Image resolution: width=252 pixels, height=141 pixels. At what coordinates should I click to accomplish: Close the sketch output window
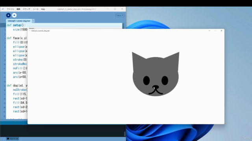(x=221, y=31)
